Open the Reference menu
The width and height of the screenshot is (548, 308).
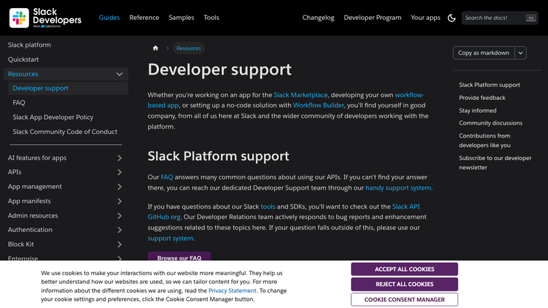144,18
